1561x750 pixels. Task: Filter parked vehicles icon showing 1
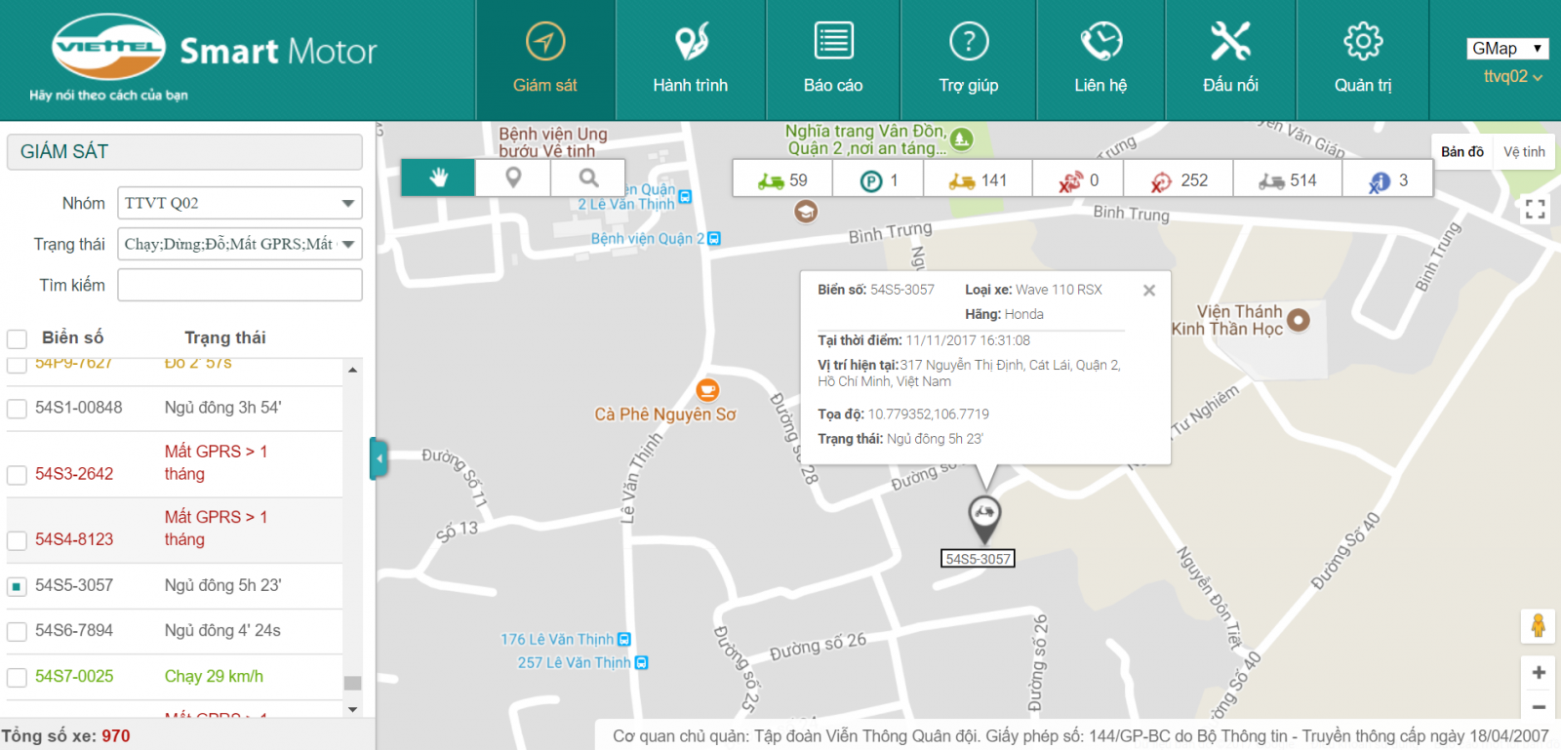[x=879, y=180]
